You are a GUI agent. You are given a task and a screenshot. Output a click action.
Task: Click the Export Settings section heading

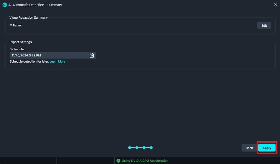[21, 42]
